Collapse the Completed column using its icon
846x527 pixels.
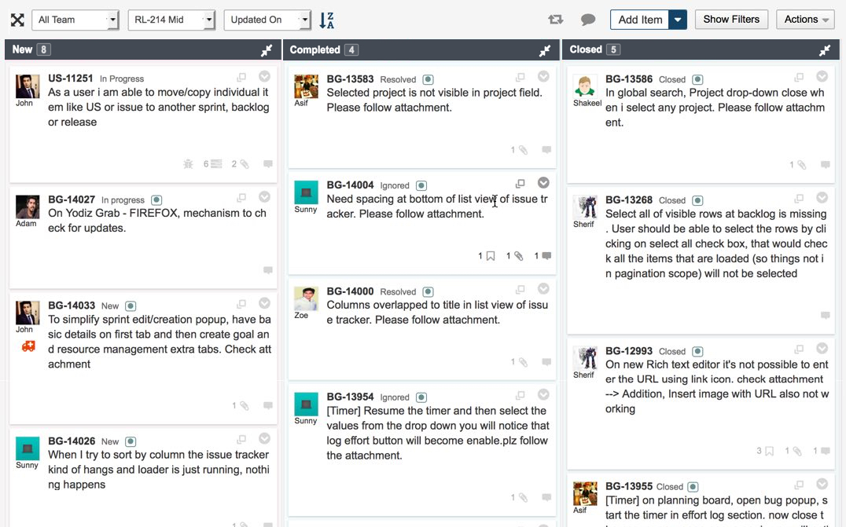(x=544, y=50)
